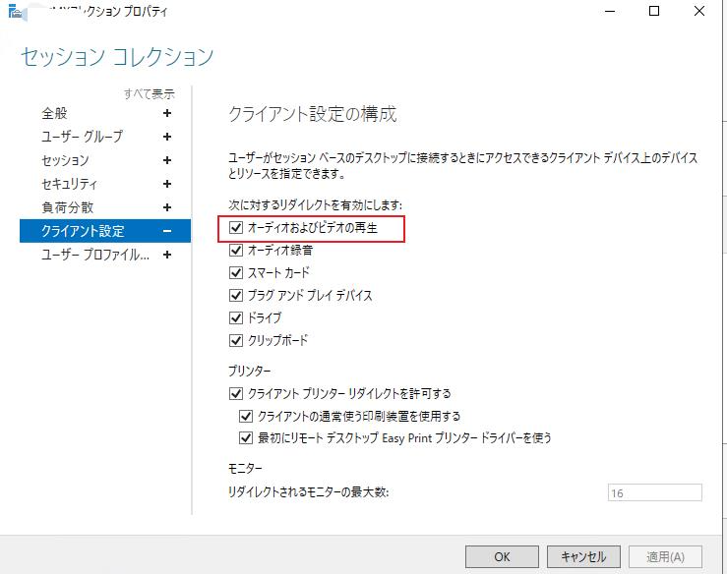Viewport: 727px width, 574px height.
Task: Toggle クライアントの通常使う印刷装置を使用する checkbox
Action: [246, 416]
